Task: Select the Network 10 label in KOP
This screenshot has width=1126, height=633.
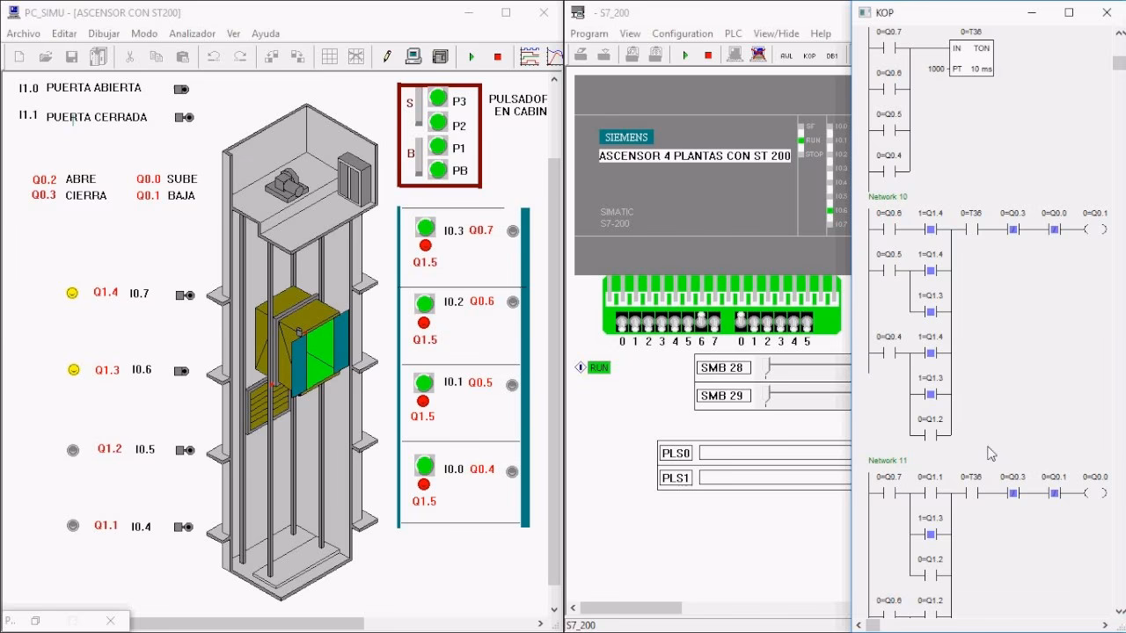Action: coord(888,197)
